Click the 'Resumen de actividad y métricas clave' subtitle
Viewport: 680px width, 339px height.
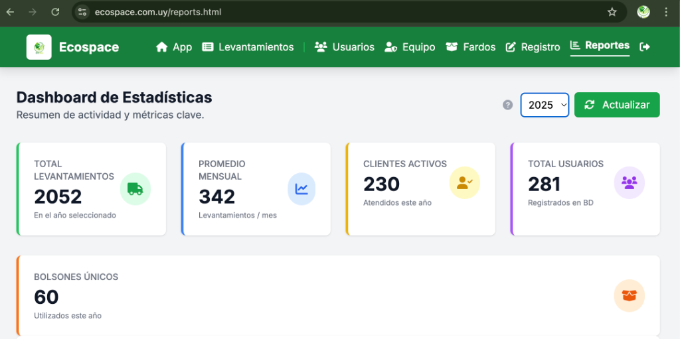tap(110, 115)
